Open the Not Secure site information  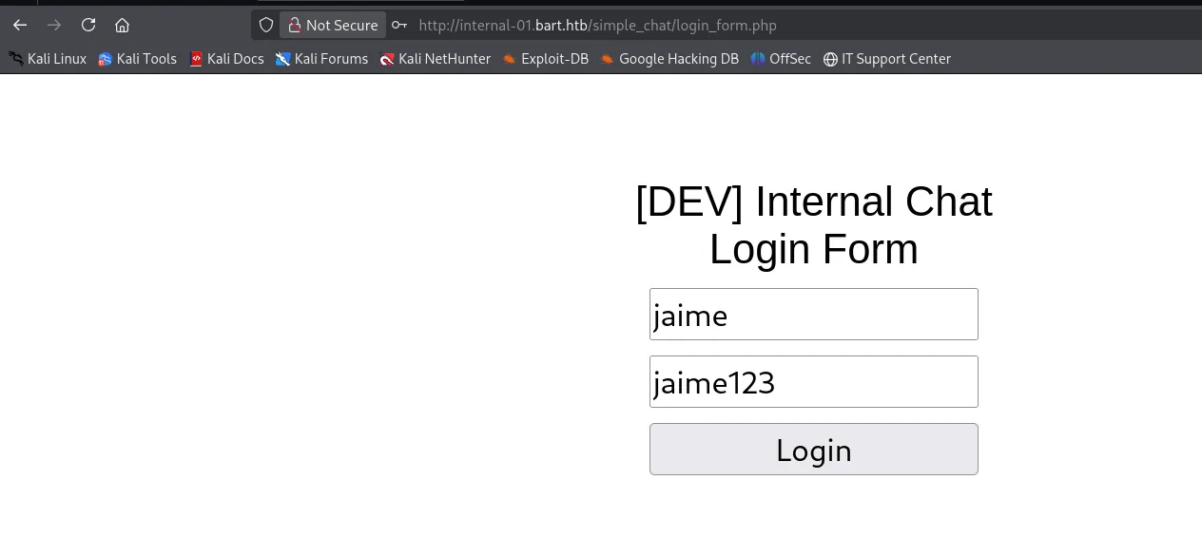click(333, 25)
